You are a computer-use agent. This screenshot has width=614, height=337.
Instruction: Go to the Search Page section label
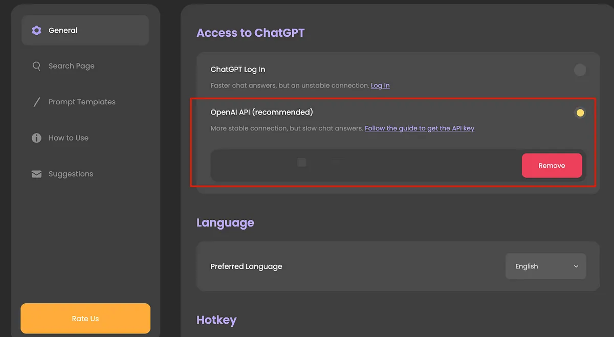[72, 66]
